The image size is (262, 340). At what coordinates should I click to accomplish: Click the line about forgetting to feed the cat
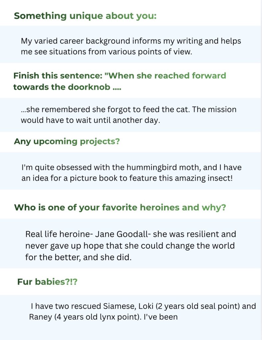tap(128, 109)
